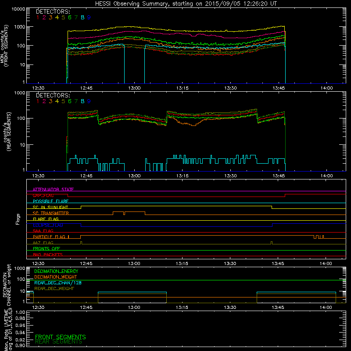The height and width of the screenshot is (351, 351).
Task: Select orange detector 3 in rear segments legend
Action: 50,101
